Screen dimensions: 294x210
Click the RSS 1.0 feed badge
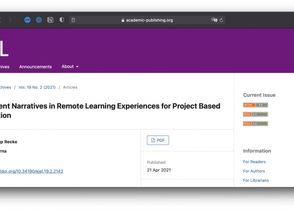click(255, 124)
